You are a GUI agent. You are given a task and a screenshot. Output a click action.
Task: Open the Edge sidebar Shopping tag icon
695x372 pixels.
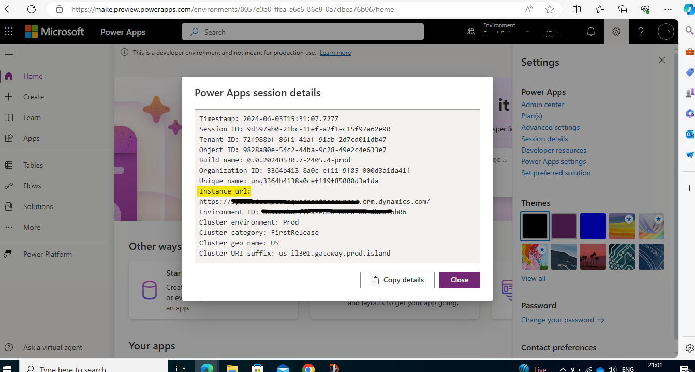pyautogui.click(x=689, y=72)
